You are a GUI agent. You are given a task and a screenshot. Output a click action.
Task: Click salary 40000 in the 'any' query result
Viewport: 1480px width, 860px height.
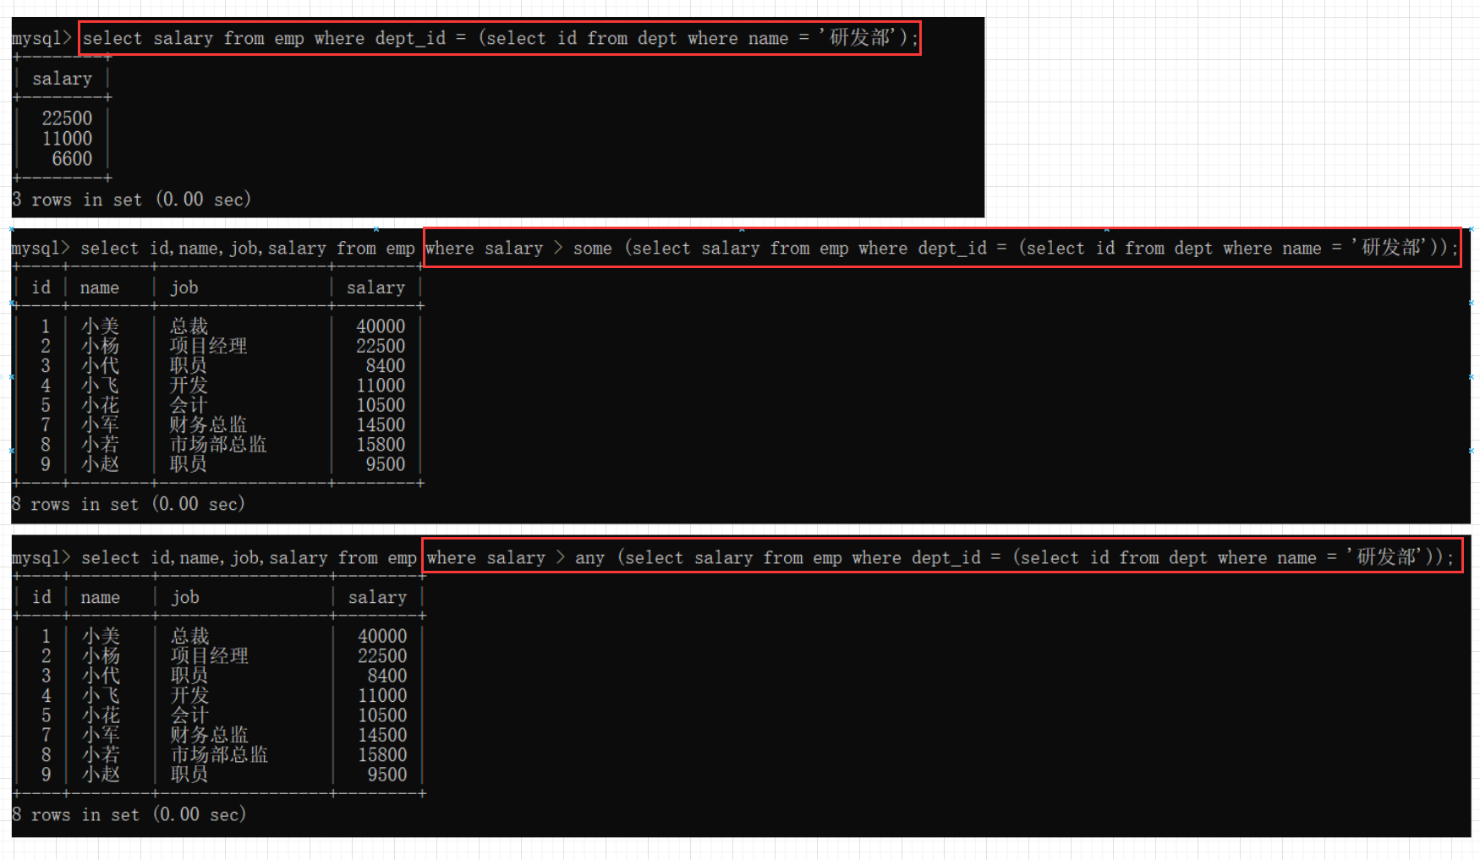382,636
